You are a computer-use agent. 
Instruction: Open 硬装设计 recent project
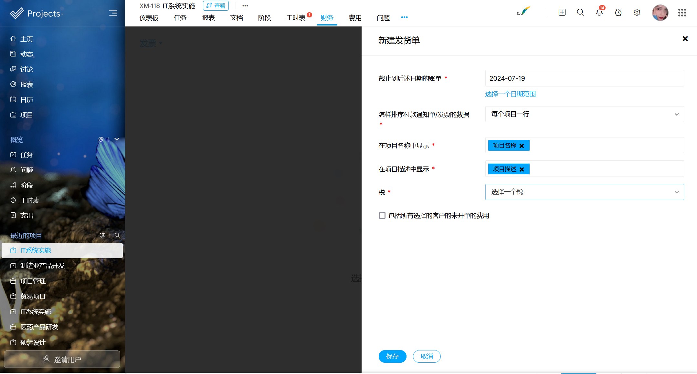33,342
